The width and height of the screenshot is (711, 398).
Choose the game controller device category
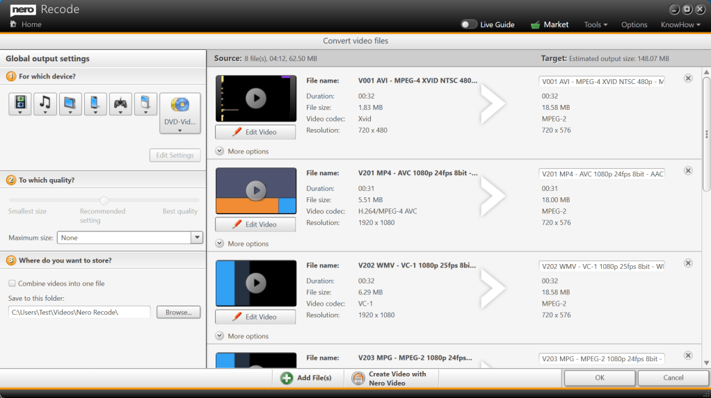pos(120,104)
